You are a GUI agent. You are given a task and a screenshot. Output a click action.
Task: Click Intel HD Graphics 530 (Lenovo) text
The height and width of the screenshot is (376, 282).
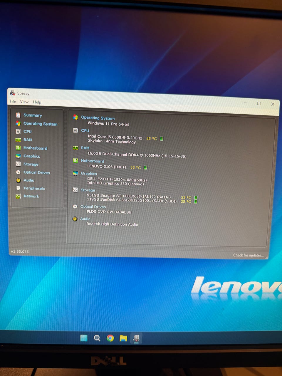115,183
